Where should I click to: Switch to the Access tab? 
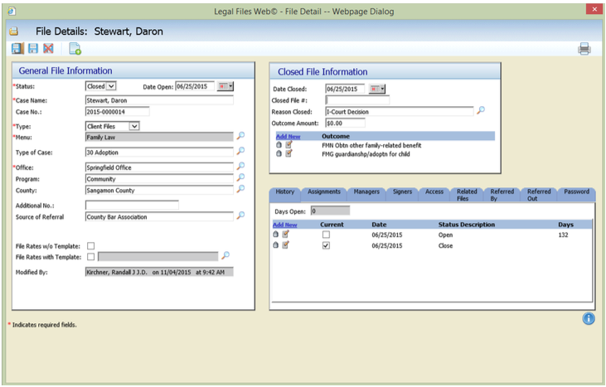[x=434, y=194]
